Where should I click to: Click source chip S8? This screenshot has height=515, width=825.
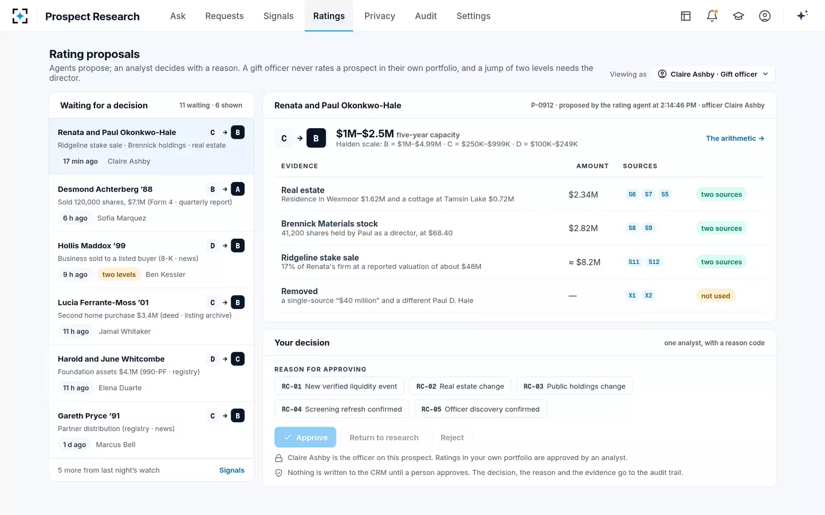[x=632, y=228]
